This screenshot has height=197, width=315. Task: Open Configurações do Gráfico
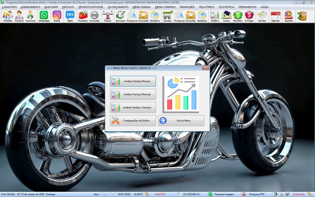(x=133, y=121)
